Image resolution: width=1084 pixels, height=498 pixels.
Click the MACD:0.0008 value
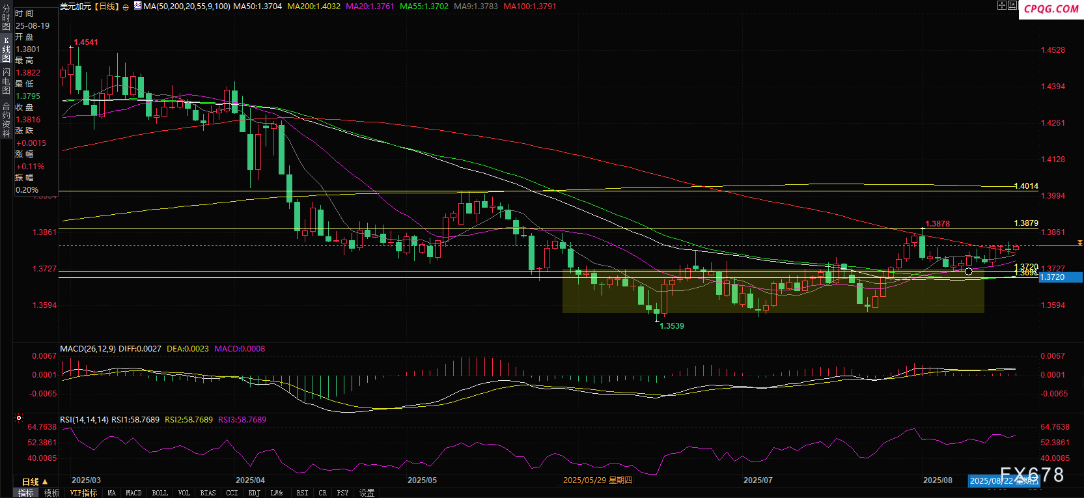[240, 349]
